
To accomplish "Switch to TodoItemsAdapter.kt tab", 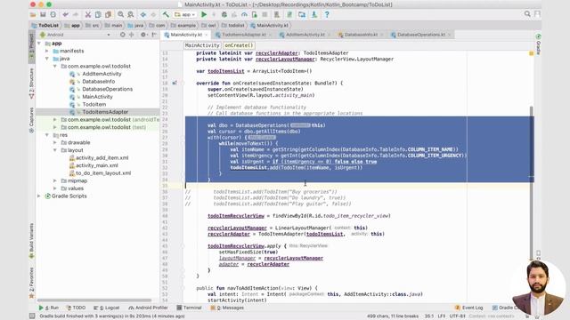I will [x=243, y=35].
